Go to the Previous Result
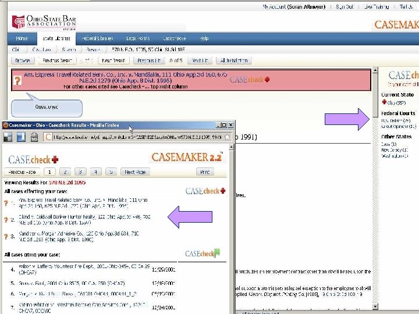The width and height of the screenshot is (419, 314). tap(57, 60)
